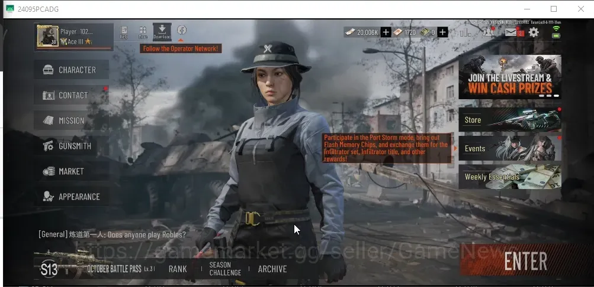
Task: Open the Archive tab
Action: click(x=272, y=269)
